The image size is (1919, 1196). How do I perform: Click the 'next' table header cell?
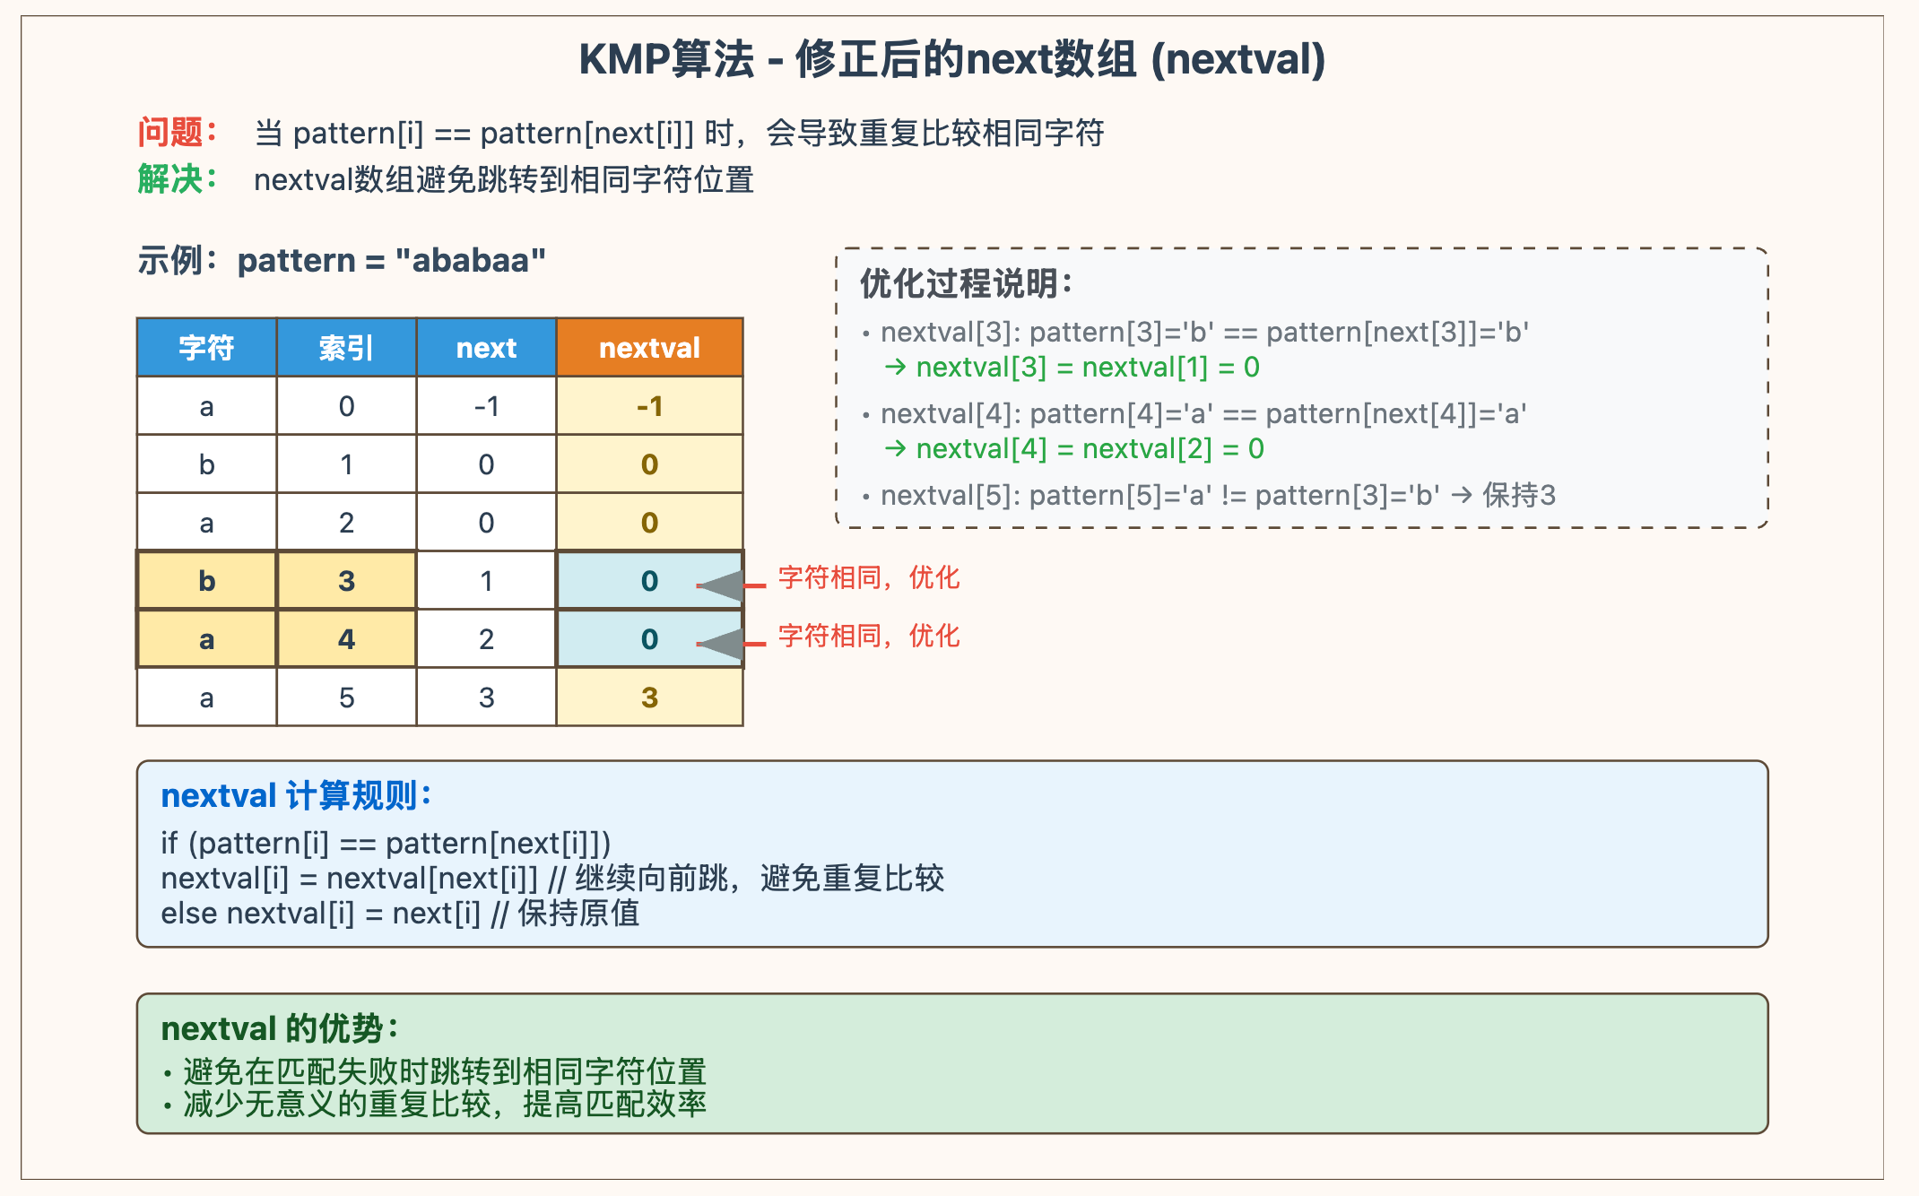tap(486, 347)
